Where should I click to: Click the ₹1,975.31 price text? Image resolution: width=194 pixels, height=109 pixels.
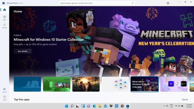pos(18,35)
